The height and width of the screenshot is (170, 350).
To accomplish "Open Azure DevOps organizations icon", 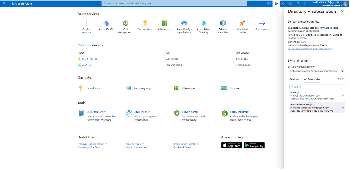I will tap(184, 23).
